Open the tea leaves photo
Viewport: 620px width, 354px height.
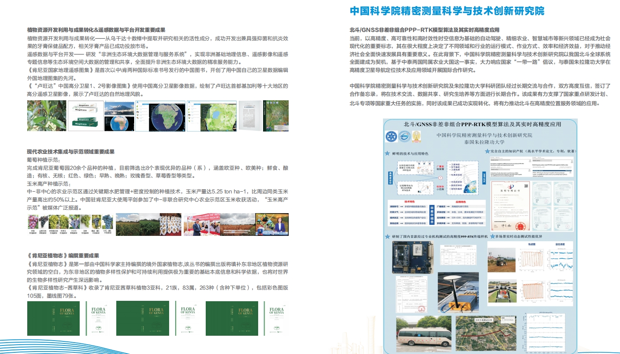click(x=47, y=116)
